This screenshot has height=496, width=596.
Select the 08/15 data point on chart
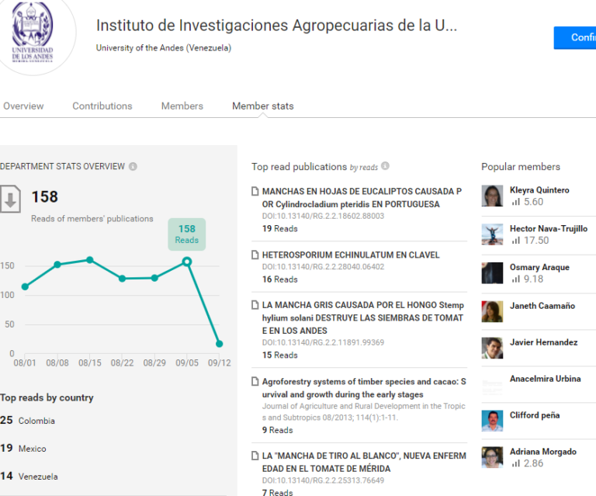[90, 260]
